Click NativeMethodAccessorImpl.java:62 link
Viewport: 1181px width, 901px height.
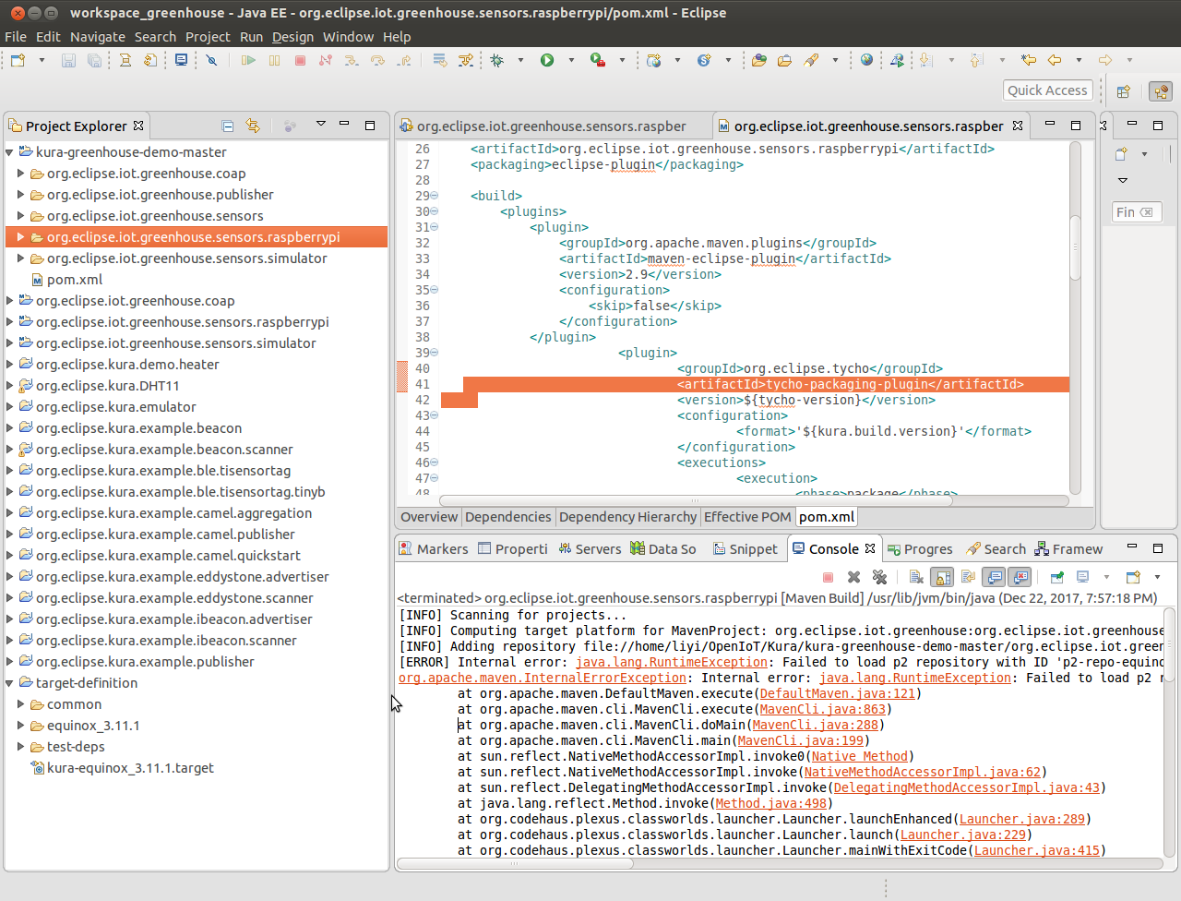[923, 772]
